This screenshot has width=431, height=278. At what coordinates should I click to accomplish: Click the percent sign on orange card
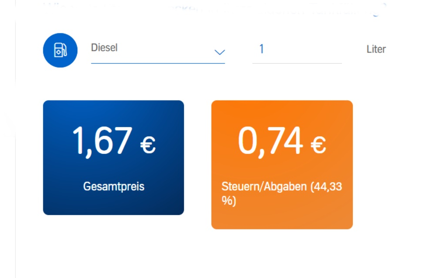click(227, 201)
